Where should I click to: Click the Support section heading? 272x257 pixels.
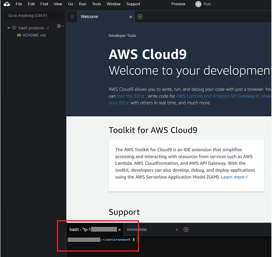click(124, 212)
